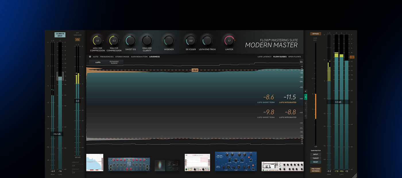Click the Gain Match Input button

coord(316,154)
